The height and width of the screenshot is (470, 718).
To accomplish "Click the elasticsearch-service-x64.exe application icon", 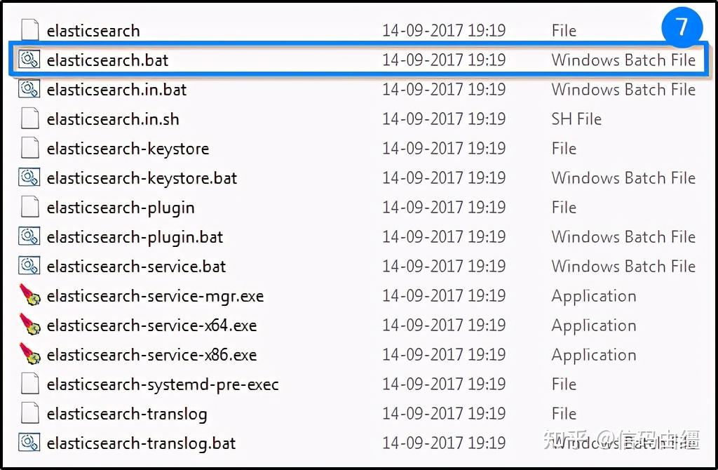I will point(29,325).
